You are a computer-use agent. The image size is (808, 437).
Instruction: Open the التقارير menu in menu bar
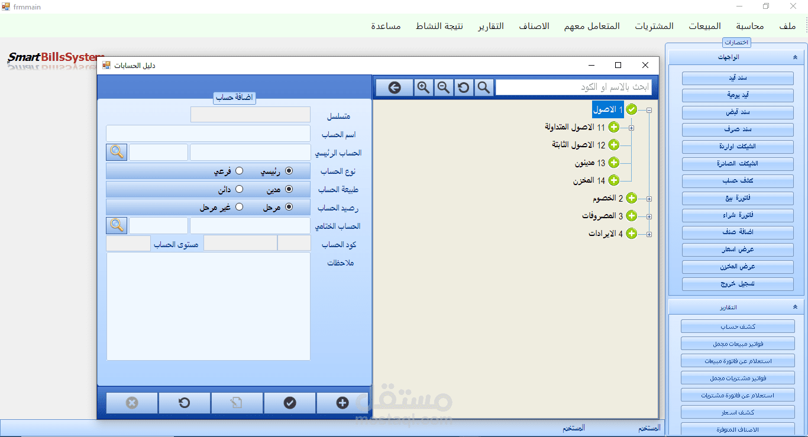(x=491, y=26)
